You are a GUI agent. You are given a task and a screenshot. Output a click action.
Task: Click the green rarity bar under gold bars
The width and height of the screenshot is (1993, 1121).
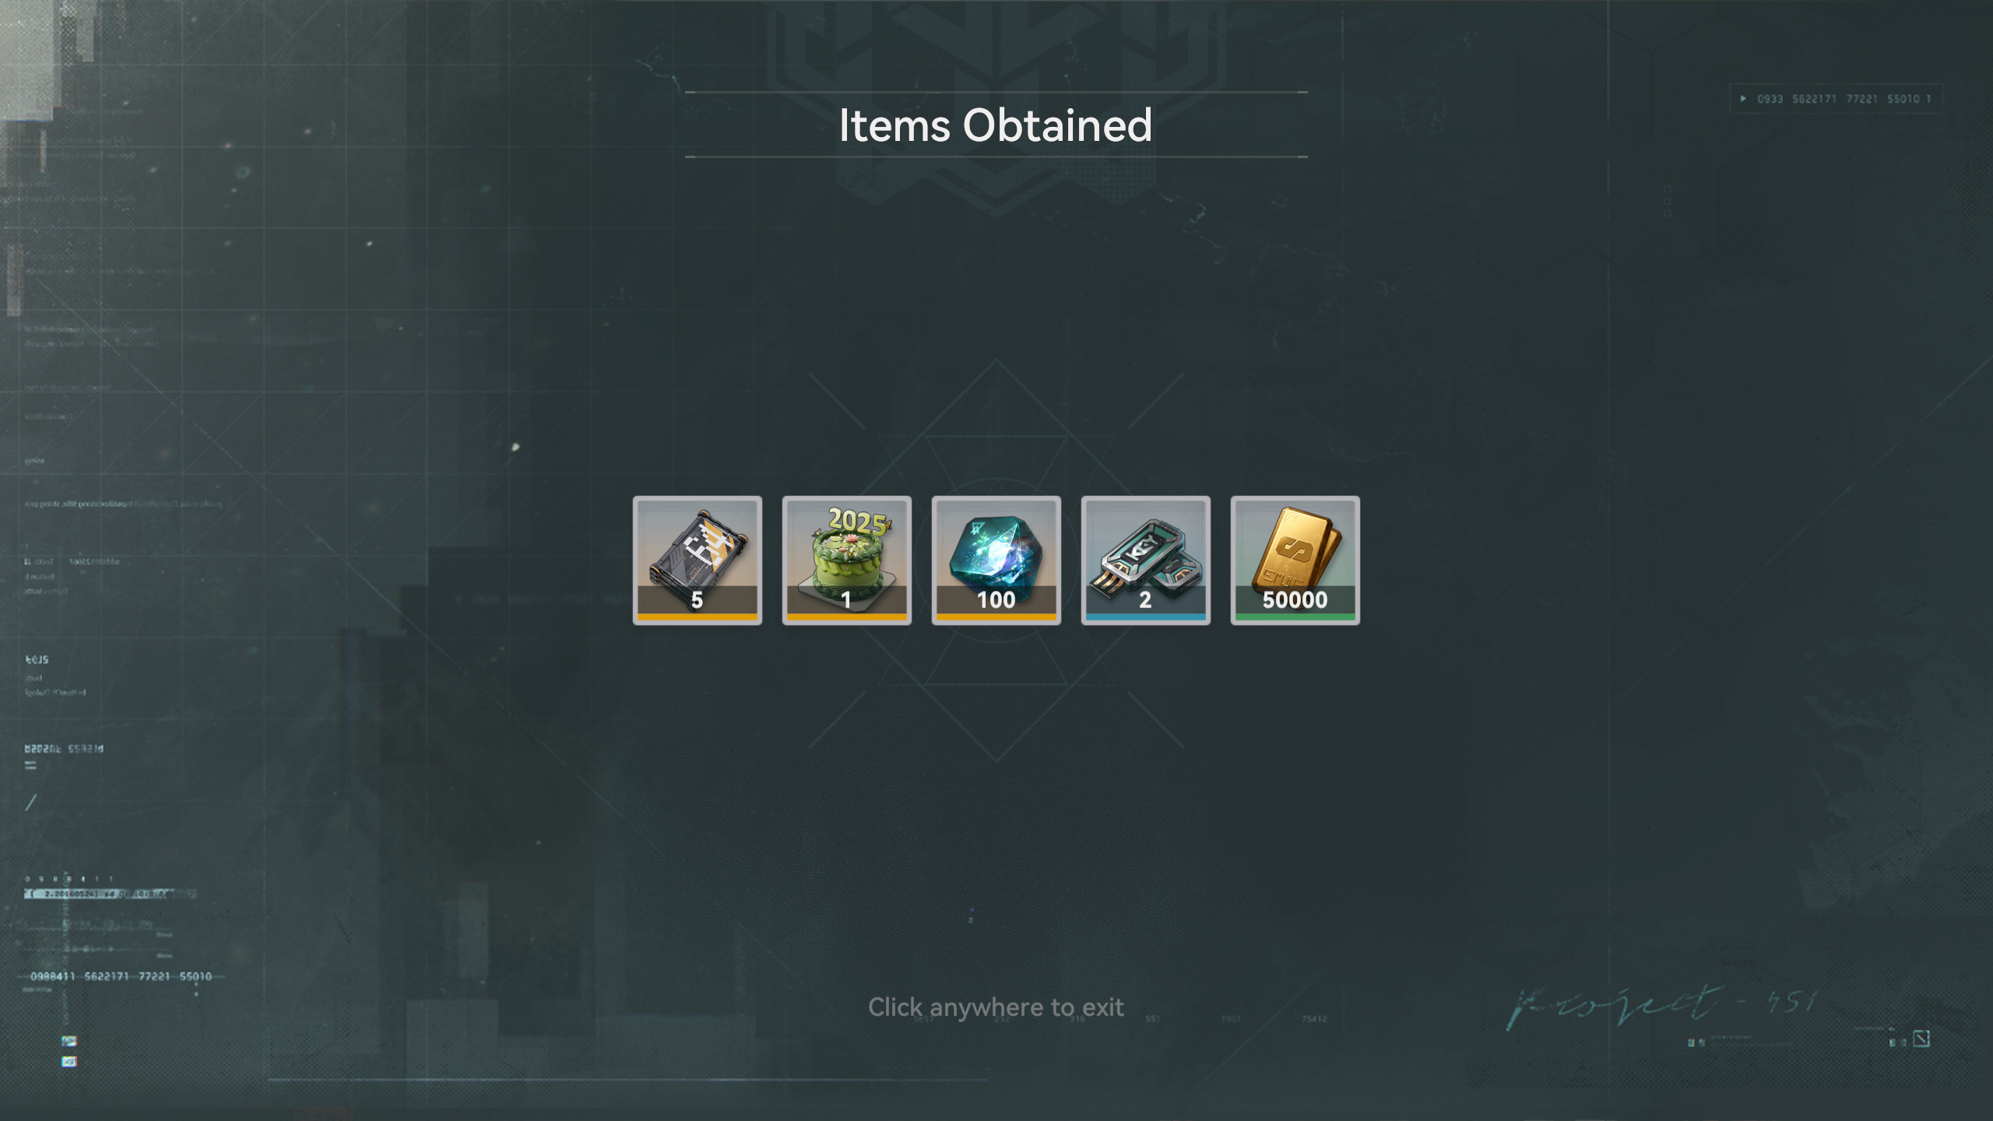point(1295,617)
